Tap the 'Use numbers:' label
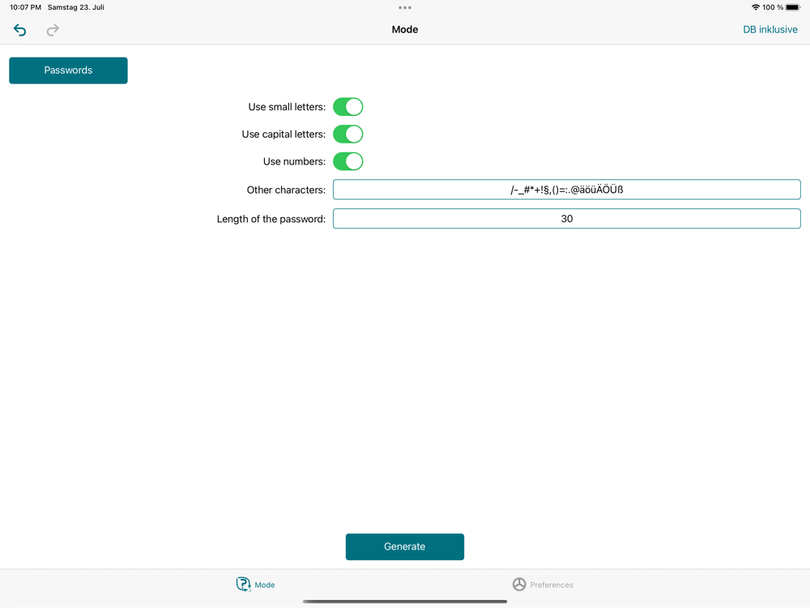Screen dimensions: 810x608 click(x=295, y=161)
